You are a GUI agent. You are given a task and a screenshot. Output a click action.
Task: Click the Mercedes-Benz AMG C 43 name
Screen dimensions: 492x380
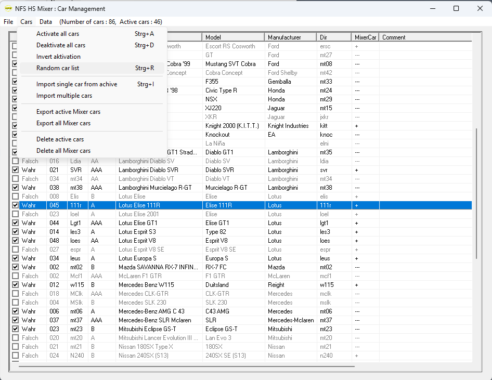(x=151, y=311)
